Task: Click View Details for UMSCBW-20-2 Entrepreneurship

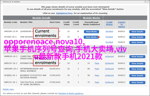Action: [x=137, y=69]
